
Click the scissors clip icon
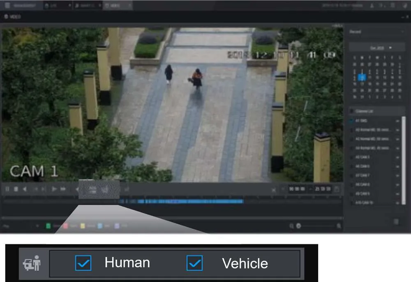[274, 190]
